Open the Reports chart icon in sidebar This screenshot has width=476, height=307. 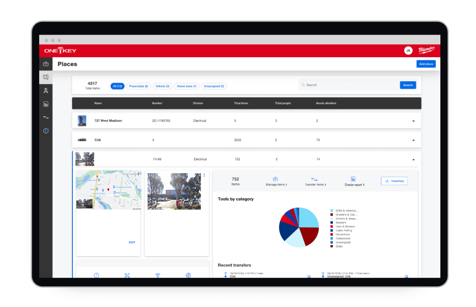click(46, 104)
